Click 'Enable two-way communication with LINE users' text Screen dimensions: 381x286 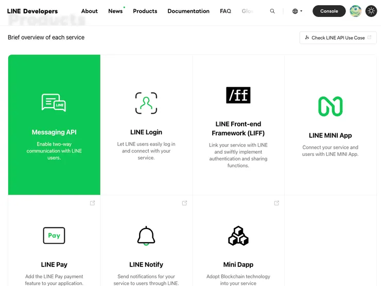pyautogui.click(x=54, y=151)
